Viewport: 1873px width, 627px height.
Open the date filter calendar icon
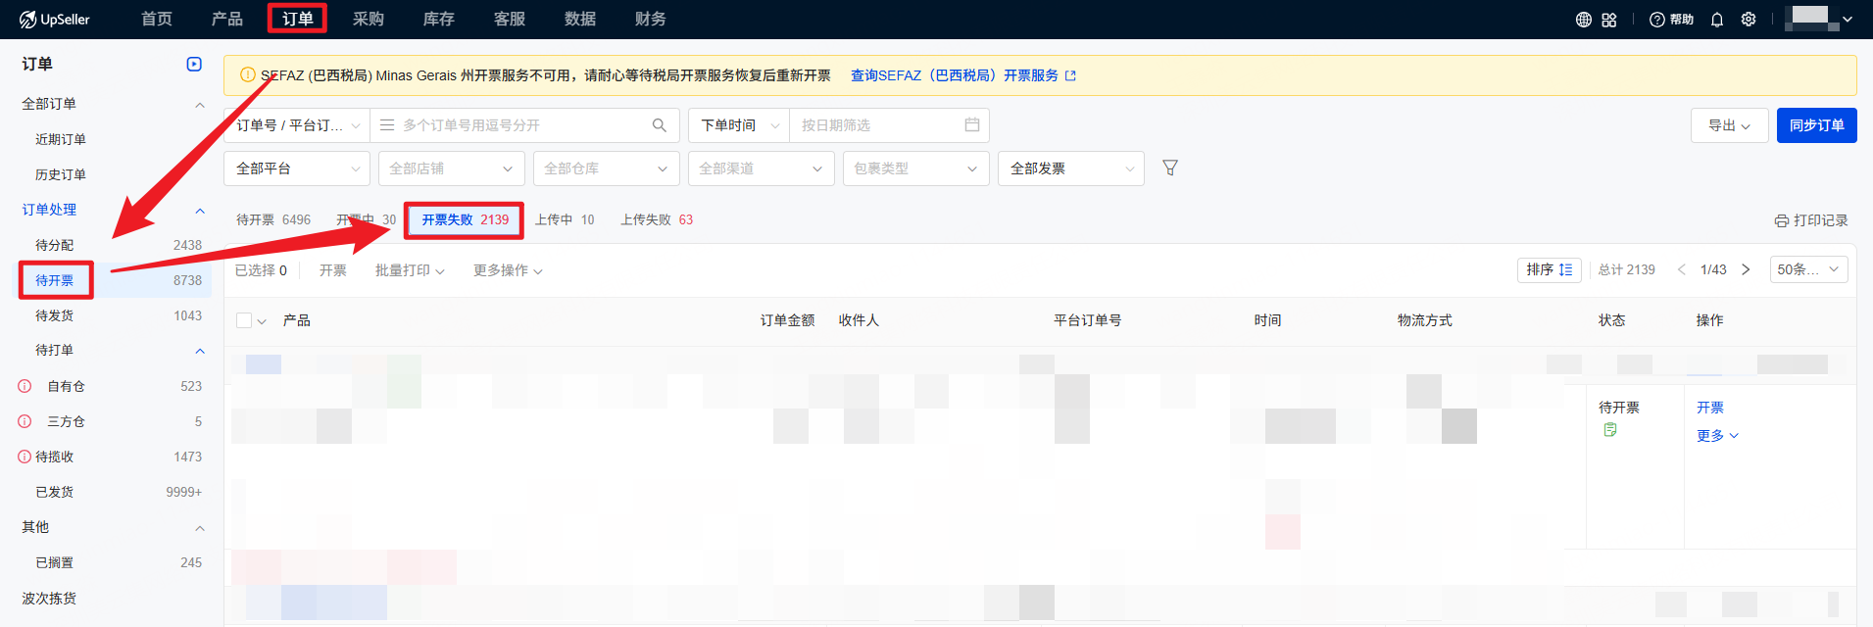coord(971,125)
